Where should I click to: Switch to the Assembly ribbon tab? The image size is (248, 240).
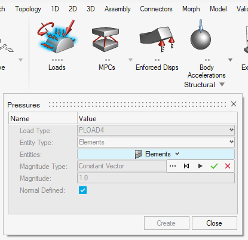118,9
